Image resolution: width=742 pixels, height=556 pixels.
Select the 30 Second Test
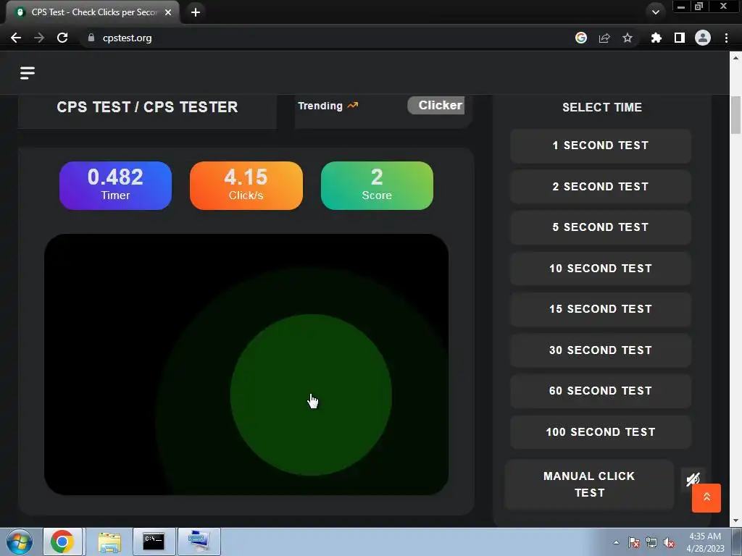601,350
